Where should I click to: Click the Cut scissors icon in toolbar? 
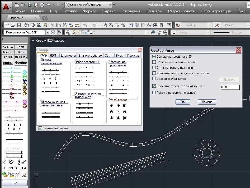click(x=53, y=25)
